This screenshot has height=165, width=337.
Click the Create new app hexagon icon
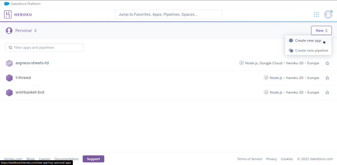[291, 40]
